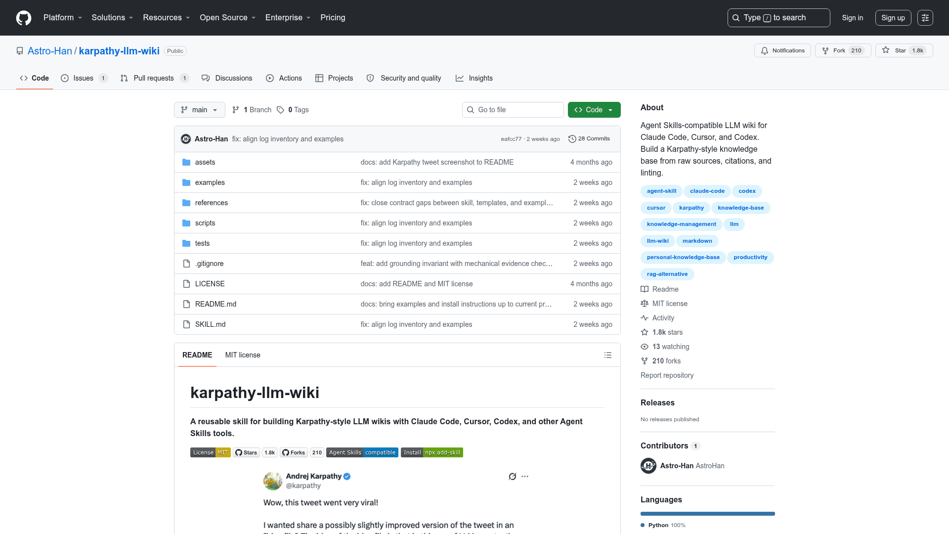Expand the Solutions menu
This screenshot has width=949, height=534.
click(112, 18)
